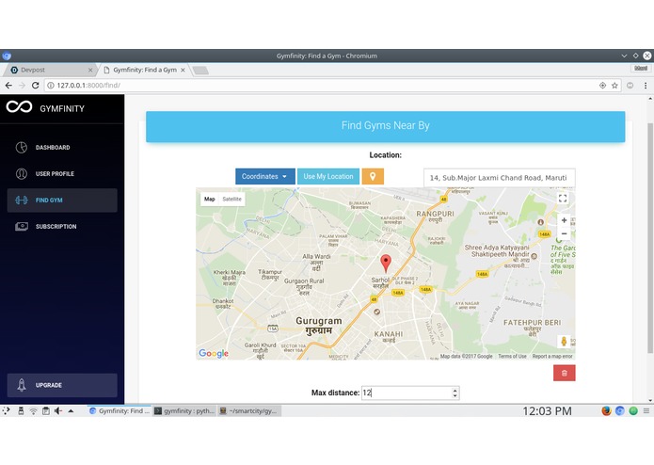Click the User Profile avatar icon
The height and width of the screenshot is (465, 654).
click(22, 173)
